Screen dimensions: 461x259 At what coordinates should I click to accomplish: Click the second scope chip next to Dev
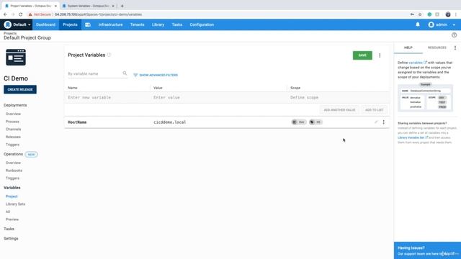point(315,122)
